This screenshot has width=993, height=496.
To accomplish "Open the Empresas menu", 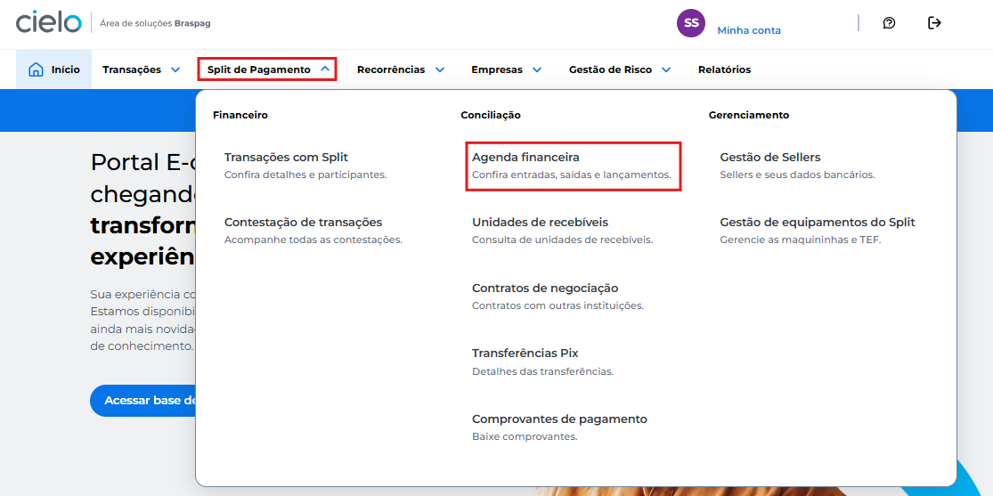I will click(x=506, y=69).
